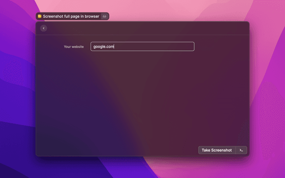
Task: Click the pink wallpaper right of the window
Action: pyautogui.click(x=267, y=89)
